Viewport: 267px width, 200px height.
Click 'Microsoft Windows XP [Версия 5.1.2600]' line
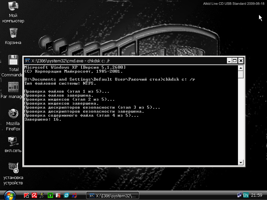click(x=75, y=67)
